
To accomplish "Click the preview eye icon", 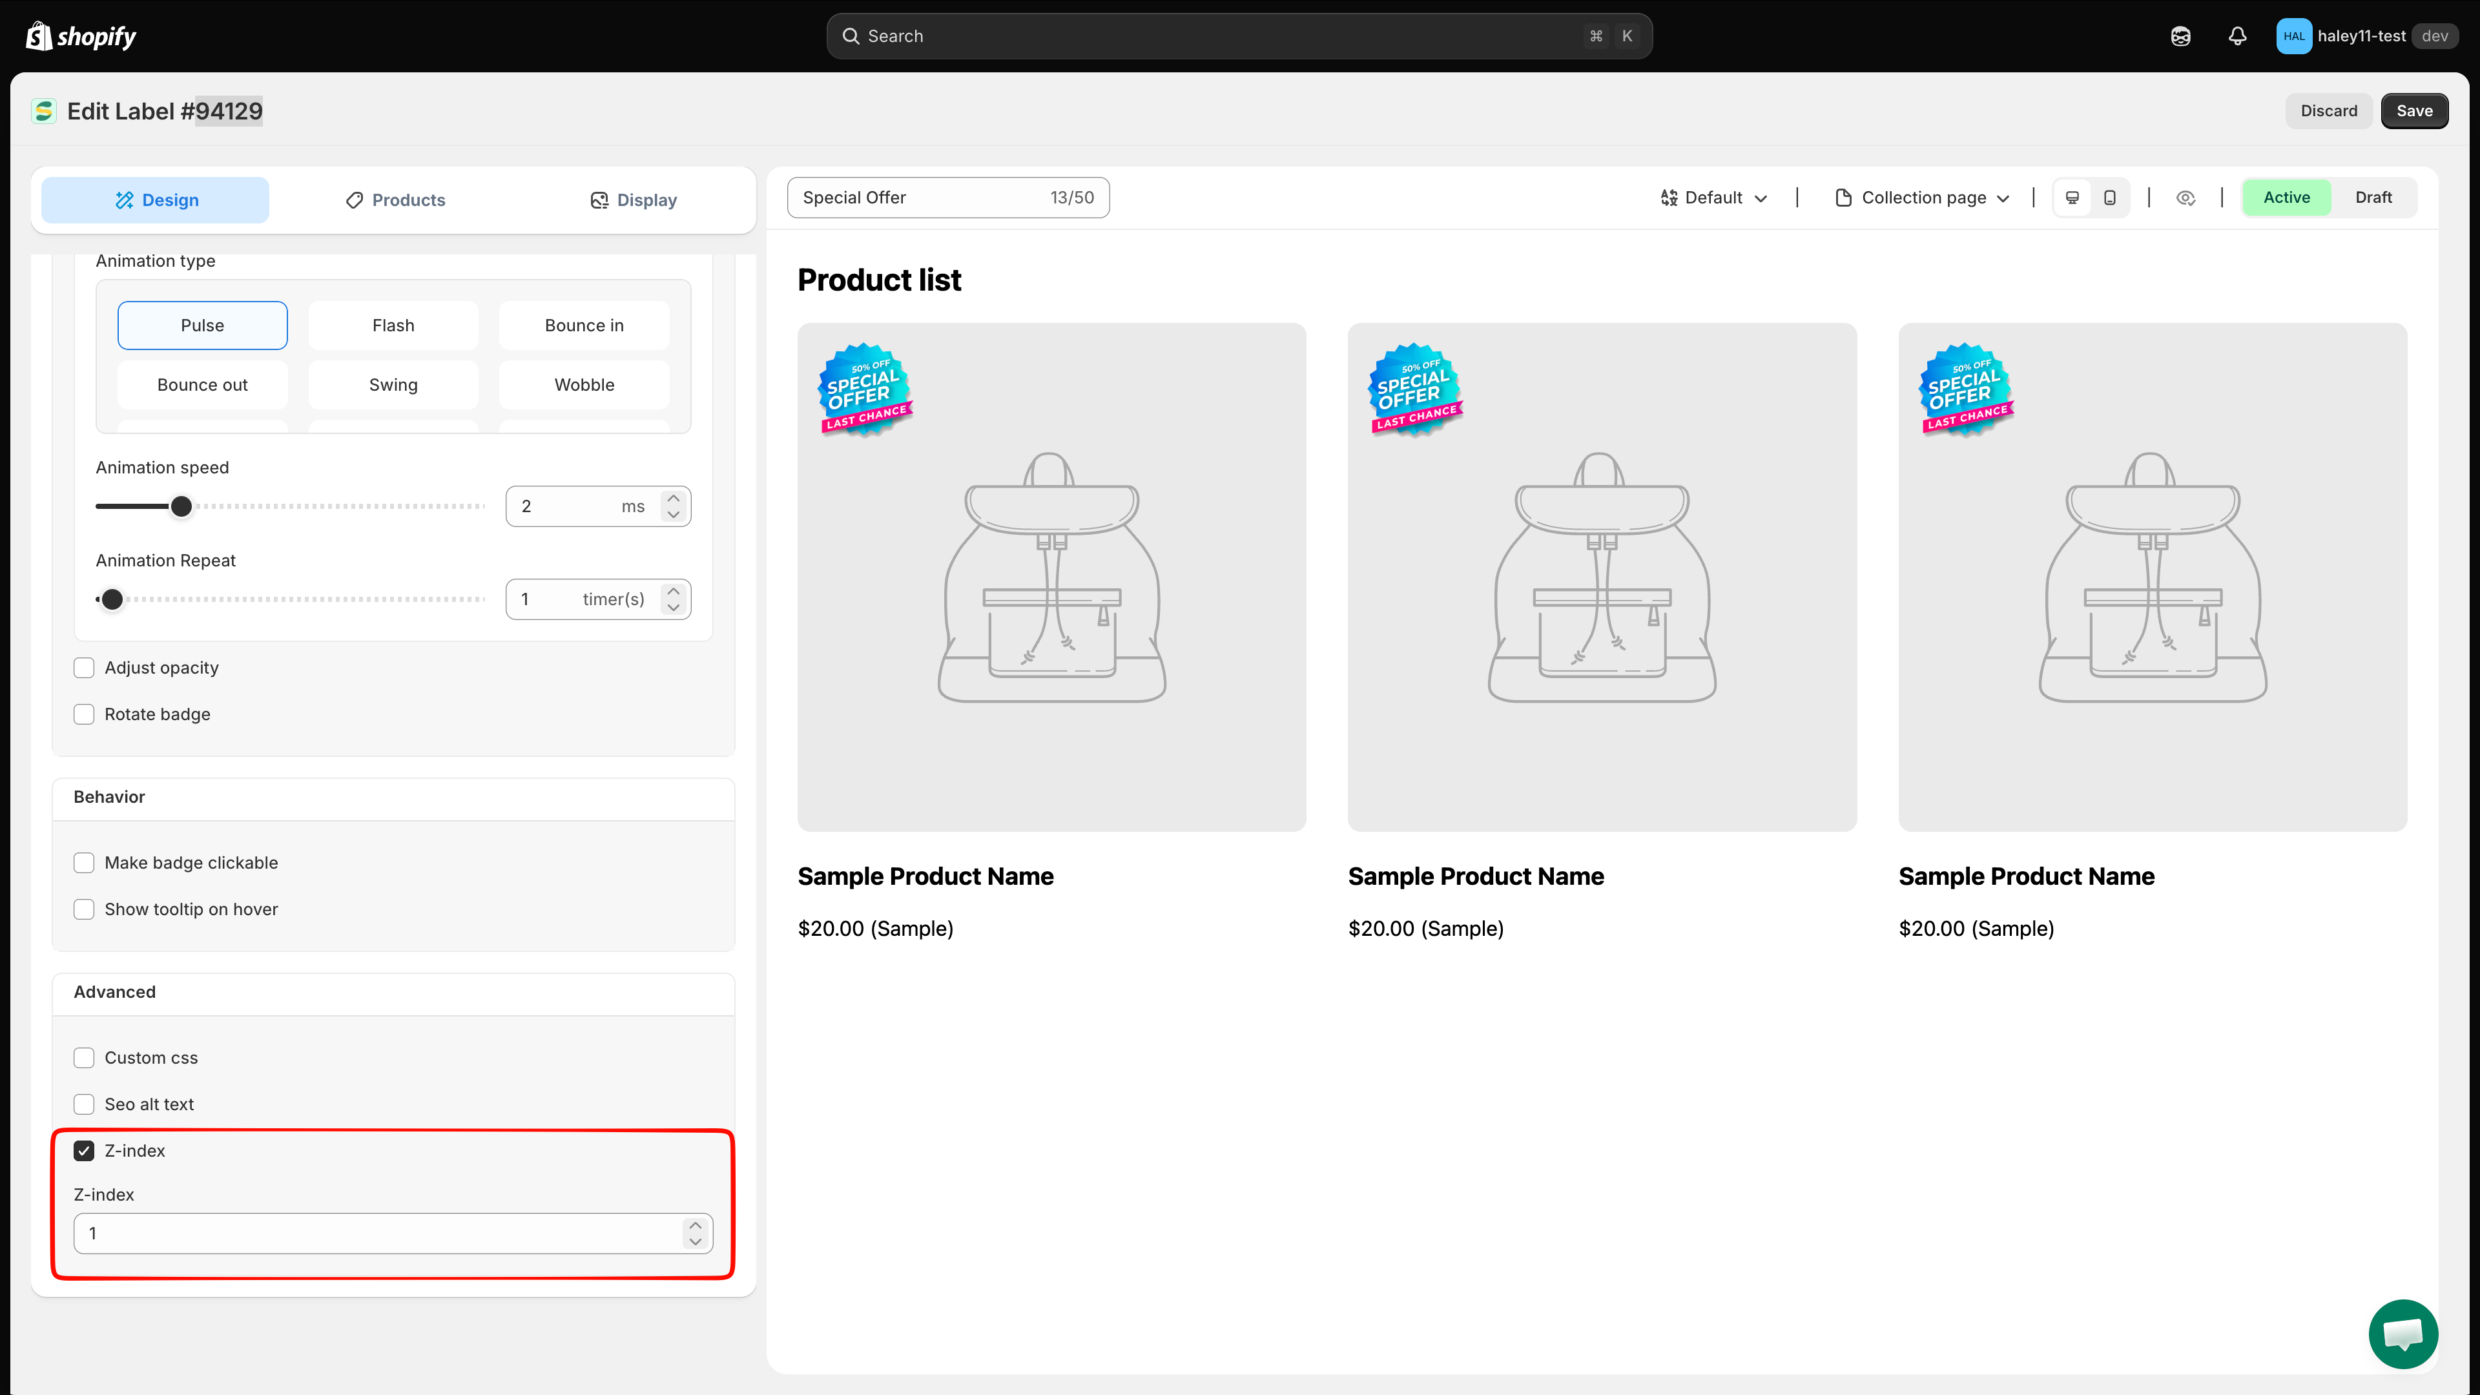I will [2185, 198].
